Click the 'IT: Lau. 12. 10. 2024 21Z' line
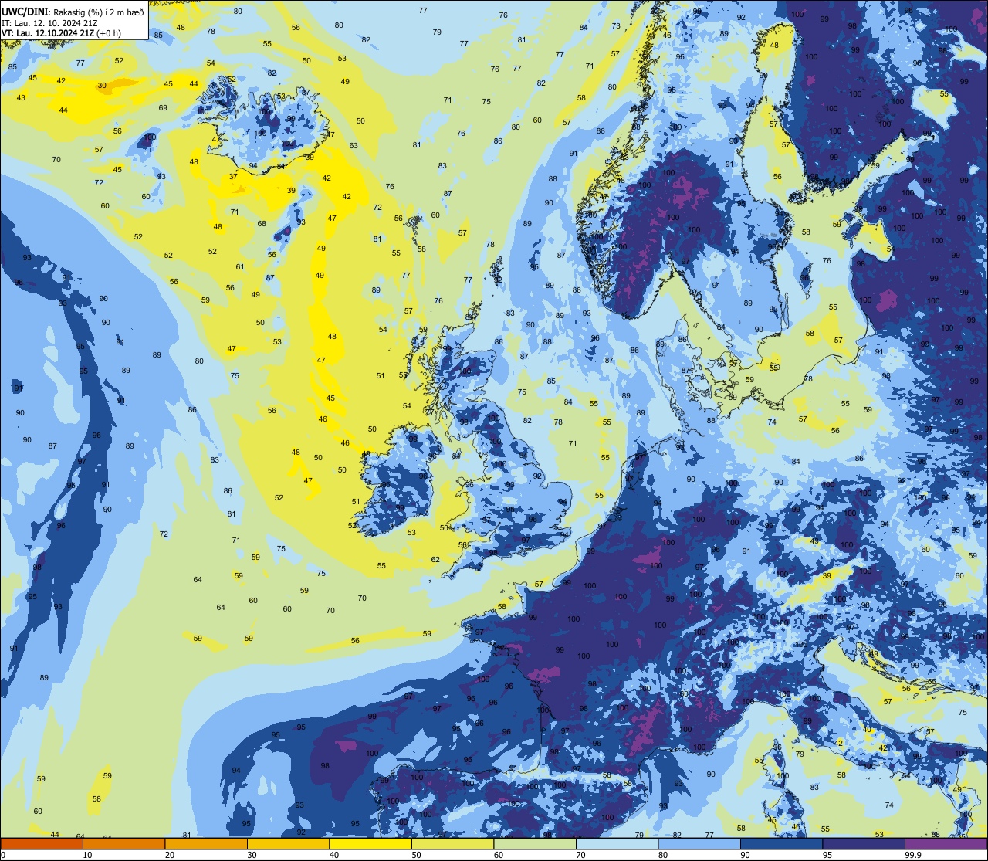 (x=48, y=22)
